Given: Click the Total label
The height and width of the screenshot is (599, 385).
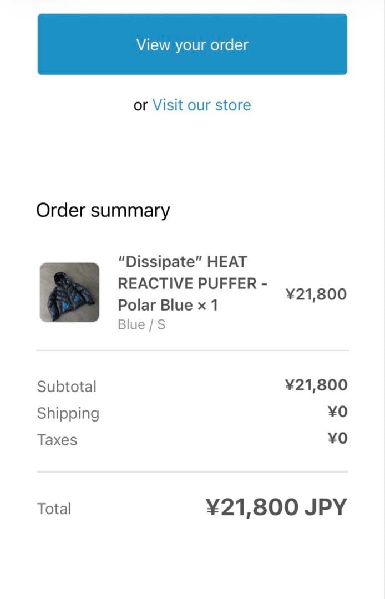Looking at the screenshot, I should tap(54, 509).
